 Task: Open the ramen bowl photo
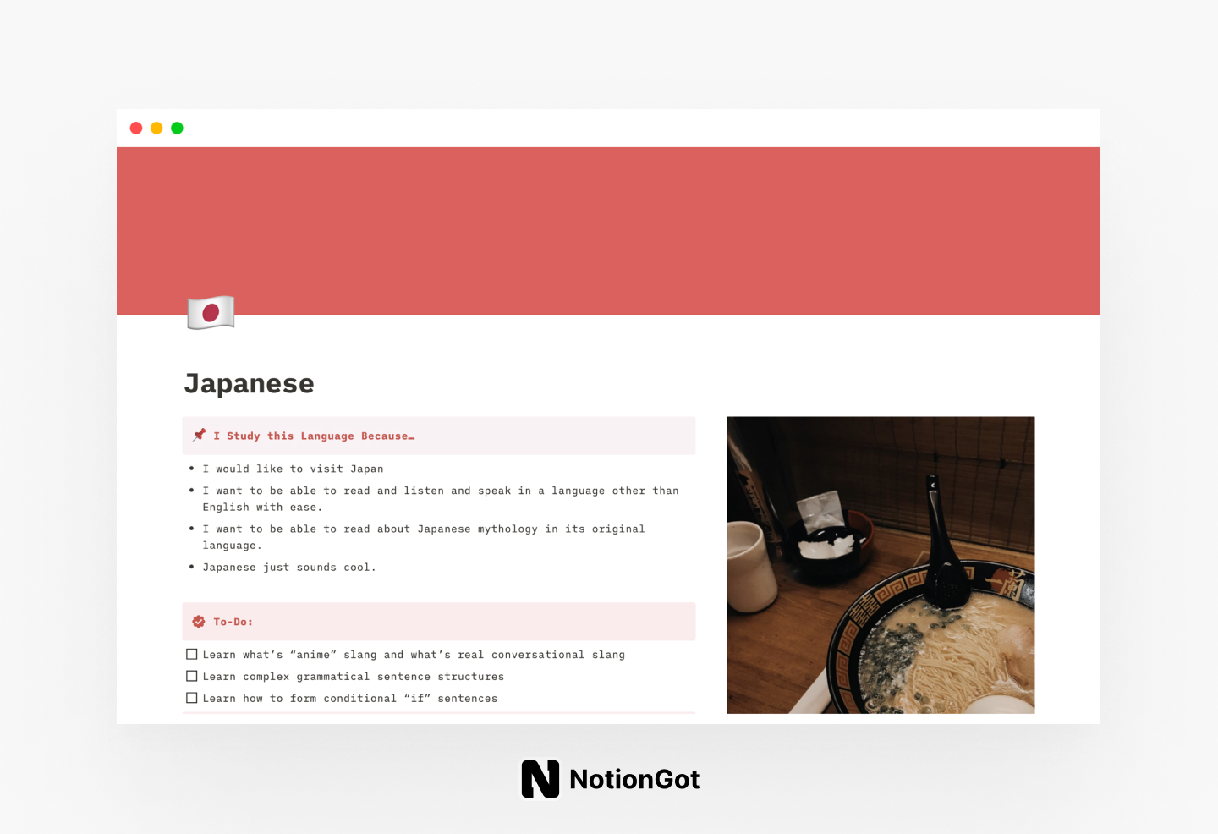pos(881,564)
